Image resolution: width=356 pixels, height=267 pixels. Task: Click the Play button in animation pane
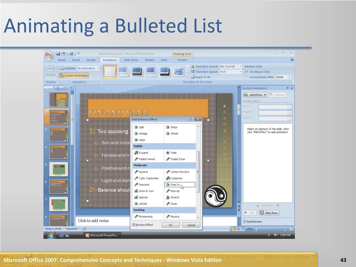coord(250,213)
